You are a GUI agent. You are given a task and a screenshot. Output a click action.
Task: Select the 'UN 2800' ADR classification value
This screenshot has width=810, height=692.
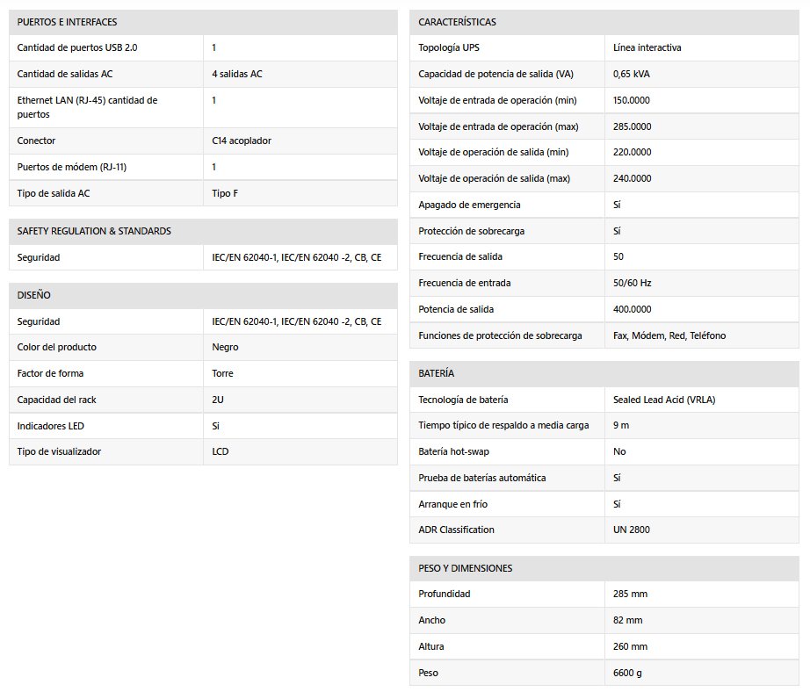tap(632, 530)
